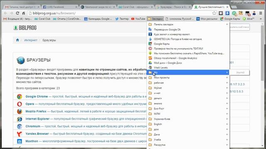Expand the Учеба bookmark folder
The height and width of the screenshot is (149, 266).
click(x=188, y=139)
